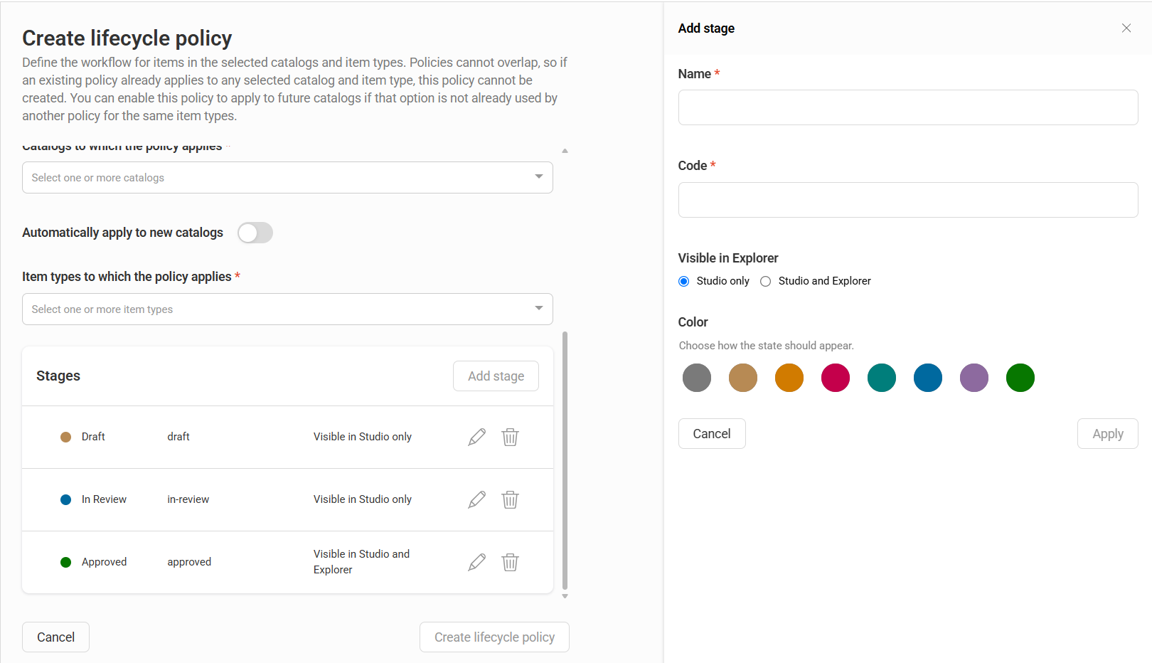This screenshot has height=663, width=1152.
Task: Edit the Approved stage
Action: (477, 562)
